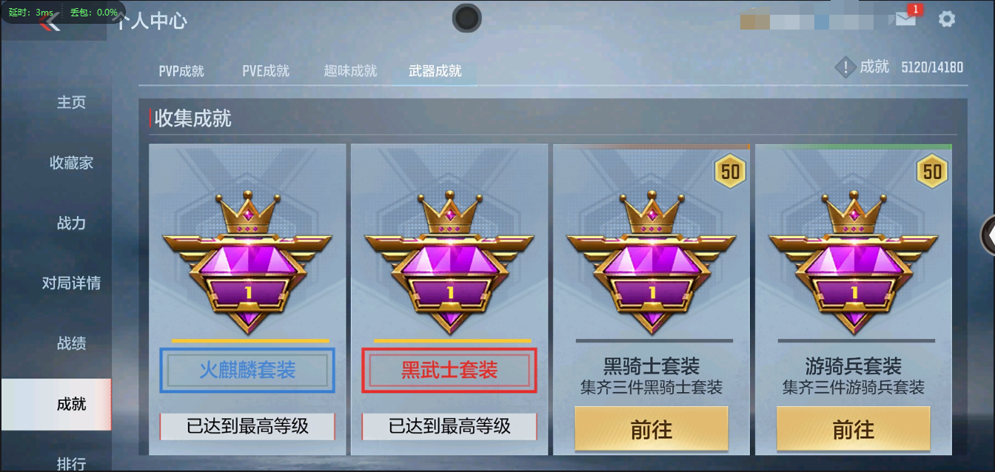Click the 50 points hexagon on 黑骑士 card
Image resolution: width=995 pixels, height=472 pixels.
730,172
